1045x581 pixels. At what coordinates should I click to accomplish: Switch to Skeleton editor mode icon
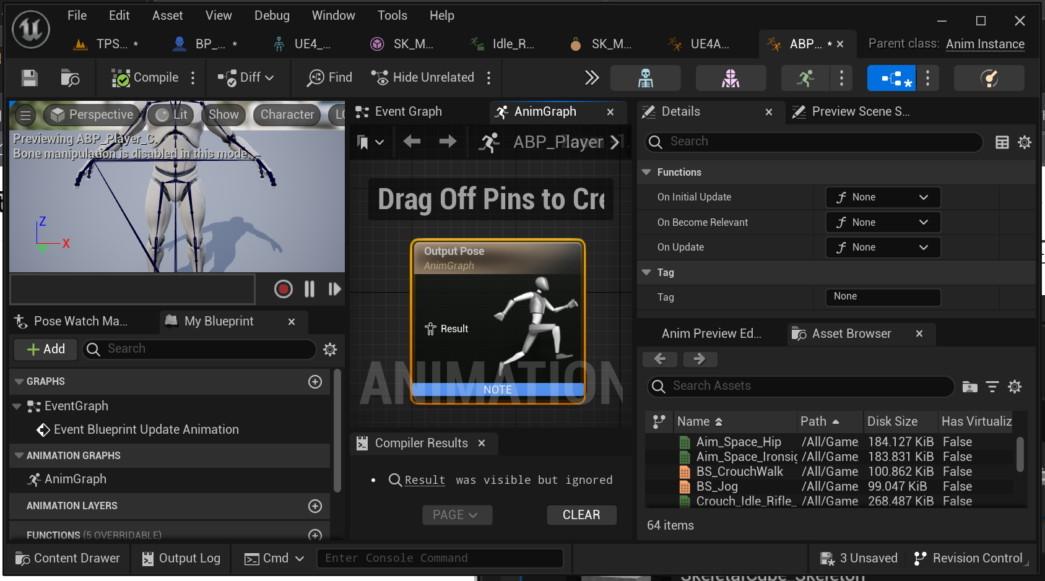(646, 78)
